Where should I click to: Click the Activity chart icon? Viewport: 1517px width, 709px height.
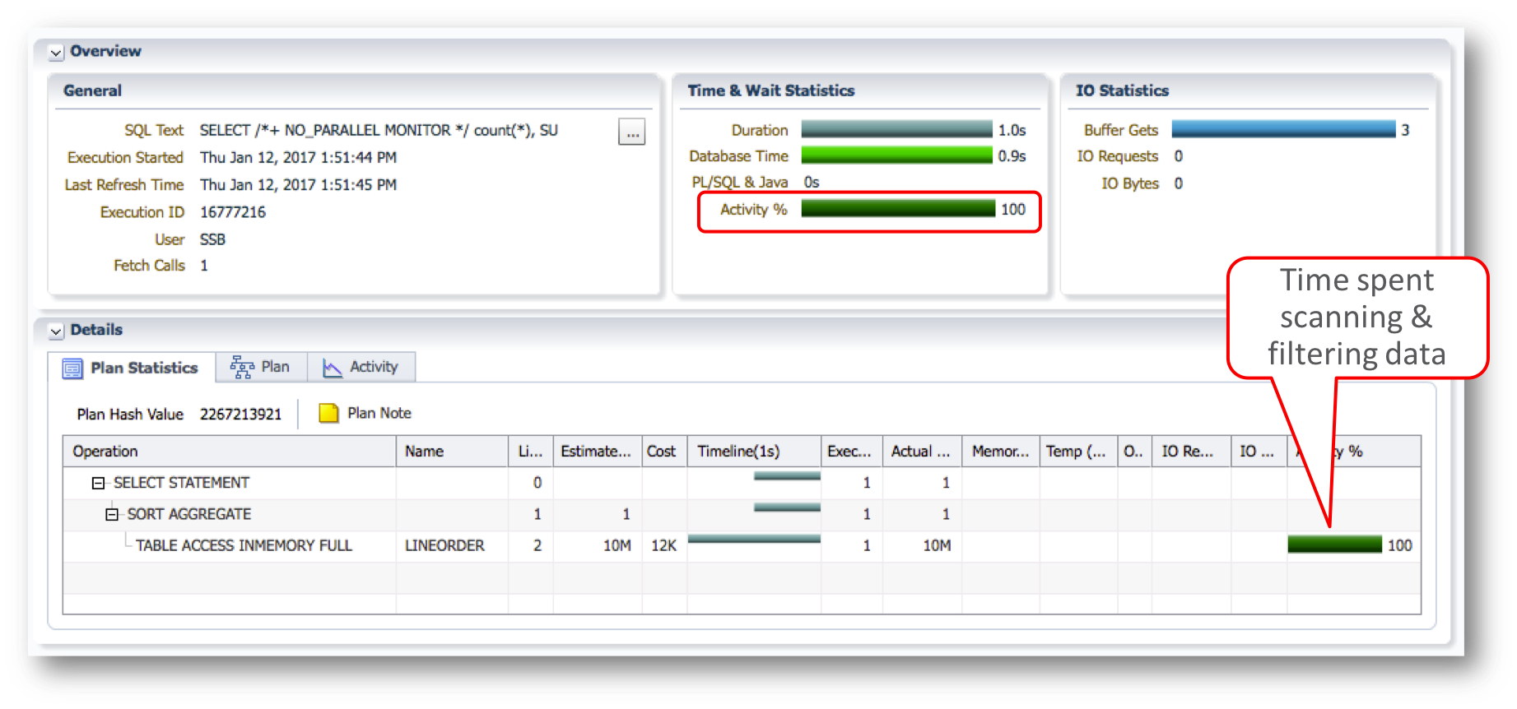[x=333, y=368]
